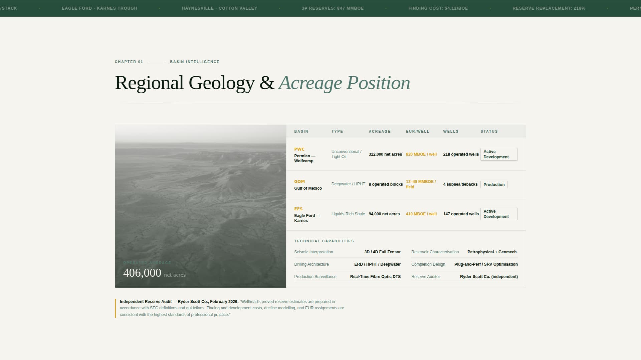Click the Plug-and-Perf / SRV Optimisation value
Screen dimensions: 641x360
[486, 264]
